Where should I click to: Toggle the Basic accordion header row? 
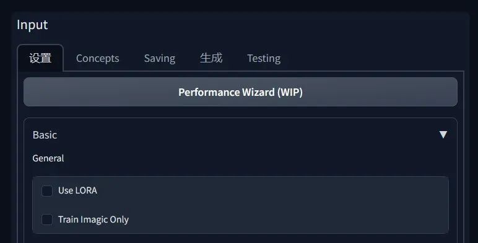[x=240, y=135]
